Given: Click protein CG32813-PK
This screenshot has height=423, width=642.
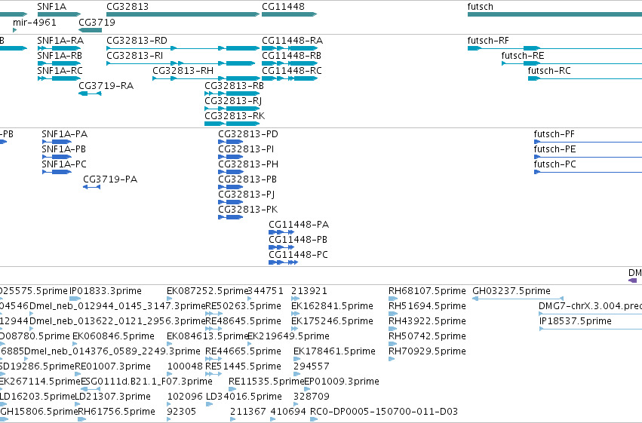Looking at the screenshot, I should point(231,217).
